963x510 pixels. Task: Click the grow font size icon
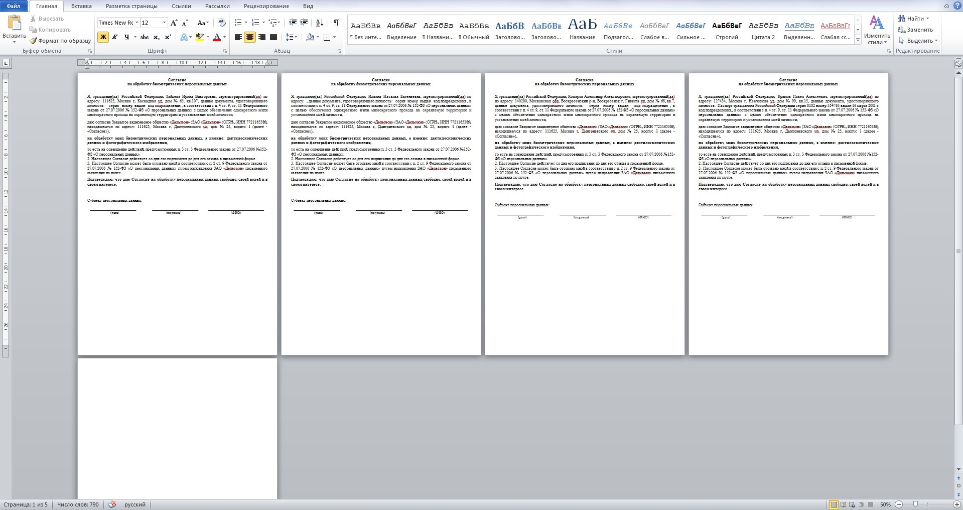coord(174,23)
